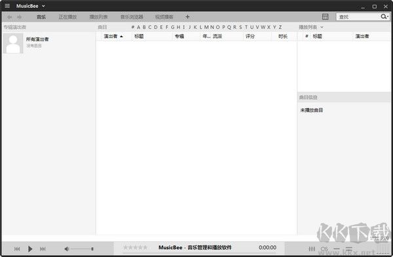Go forward with the right arrow
This screenshot has height=257, width=393.
[19, 17]
